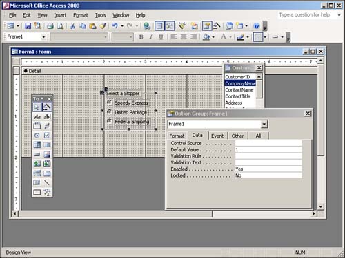345x258 pixels.
Task: Click the Line/Border Color pen button
Action: 241,37
